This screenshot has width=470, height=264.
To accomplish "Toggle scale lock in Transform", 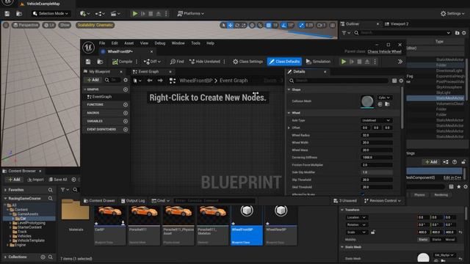I will pos(373,232).
